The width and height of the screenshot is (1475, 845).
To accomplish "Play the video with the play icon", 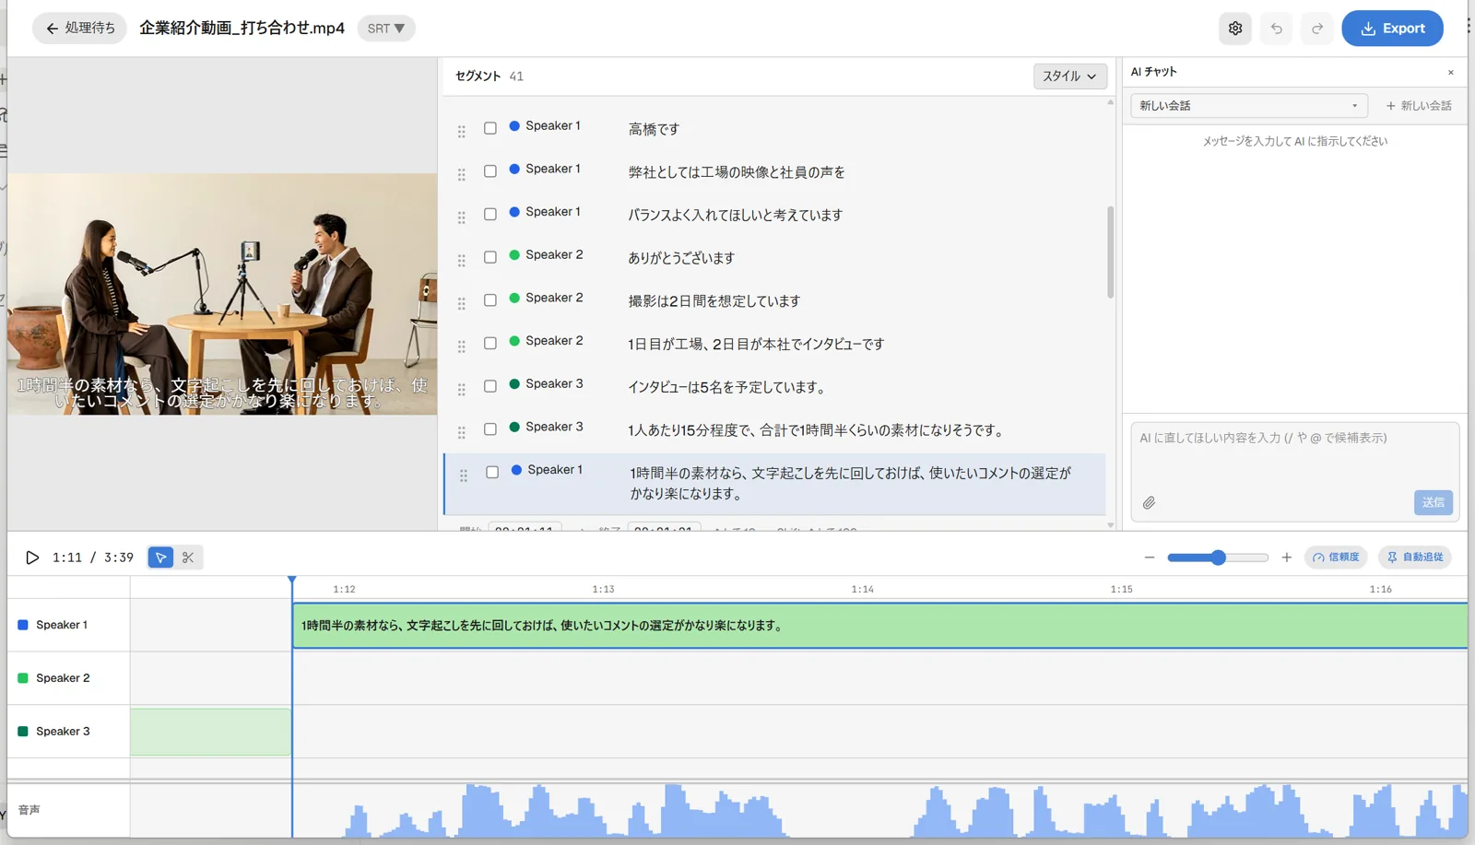I will point(32,557).
